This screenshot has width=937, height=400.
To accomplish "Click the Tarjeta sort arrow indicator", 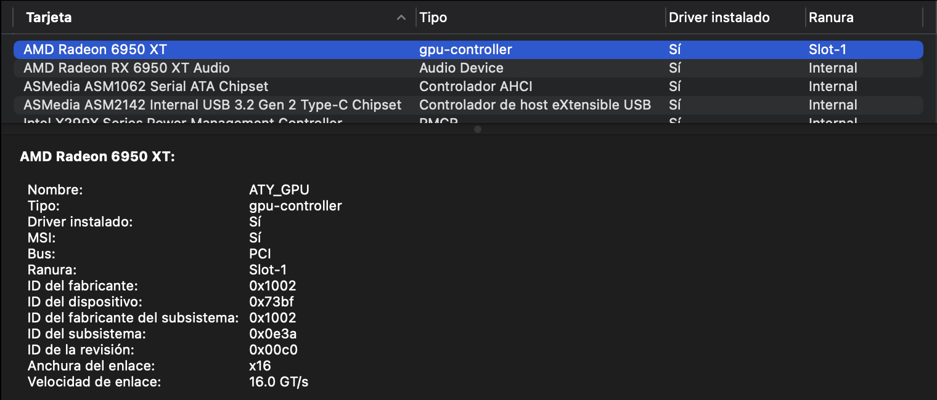I will pos(401,18).
